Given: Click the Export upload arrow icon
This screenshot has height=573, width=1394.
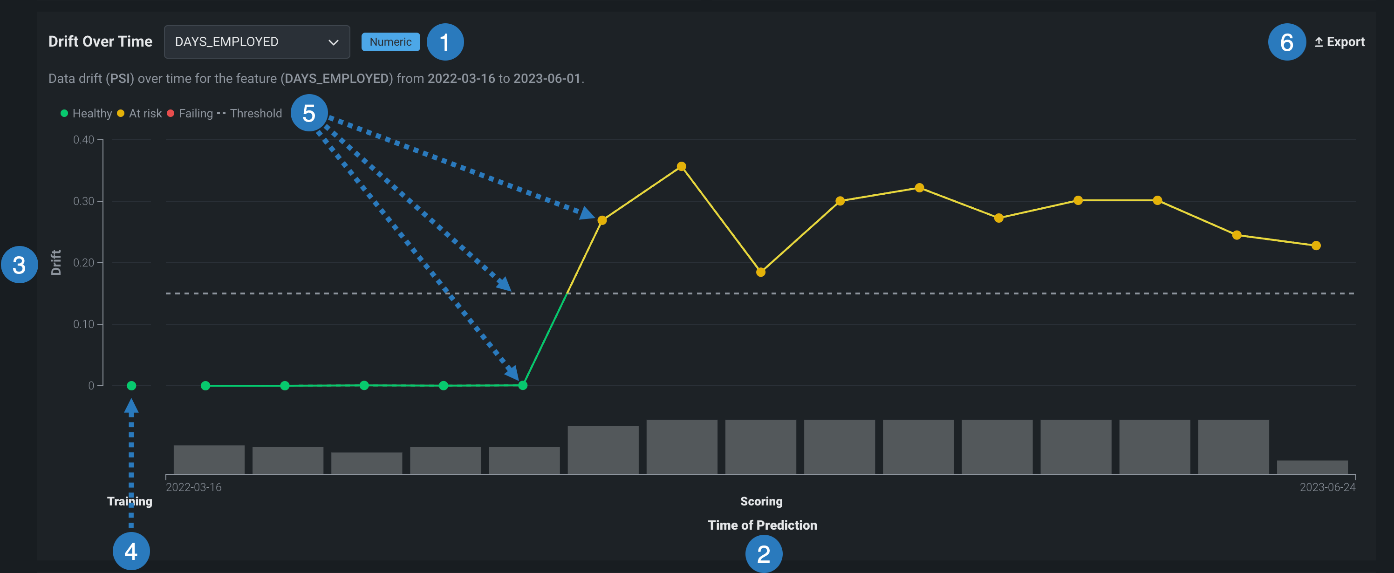Looking at the screenshot, I should click(1319, 42).
